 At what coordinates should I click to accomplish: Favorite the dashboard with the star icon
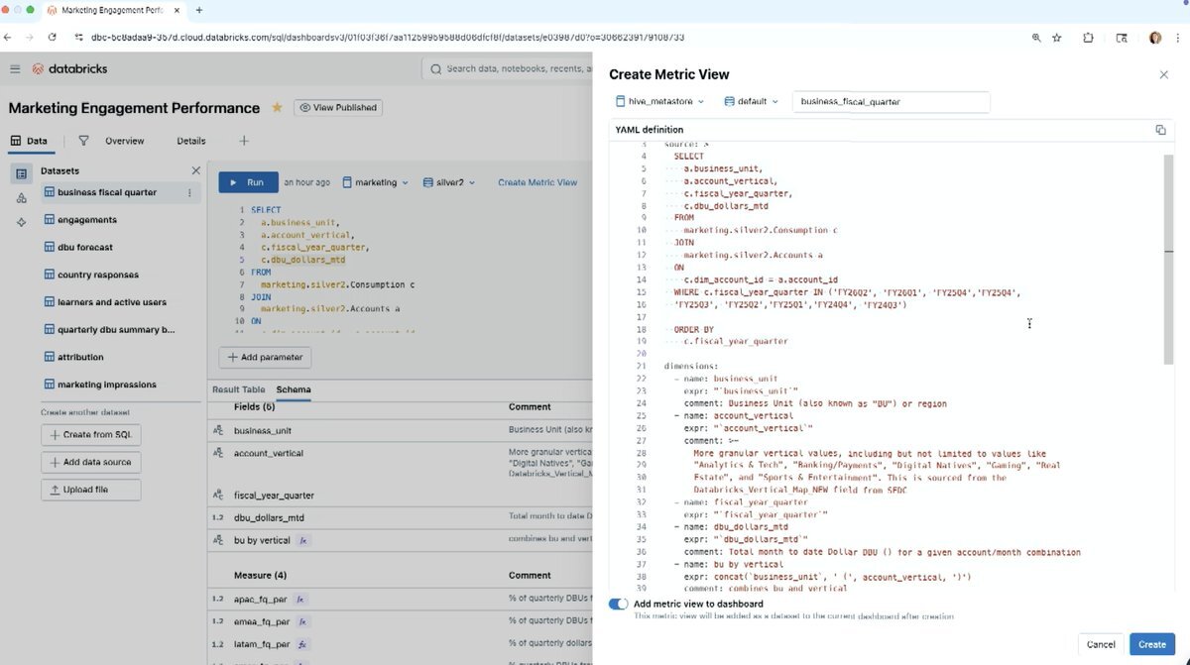[278, 107]
